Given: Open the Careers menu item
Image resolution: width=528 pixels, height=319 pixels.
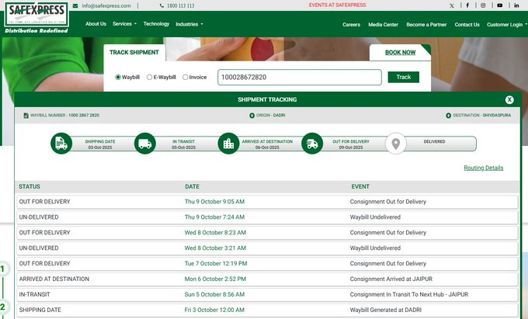Looking at the screenshot, I should 351,25.
